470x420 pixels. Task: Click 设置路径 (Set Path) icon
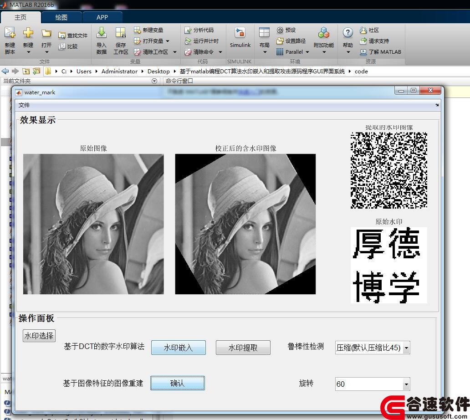click(280, 41)
